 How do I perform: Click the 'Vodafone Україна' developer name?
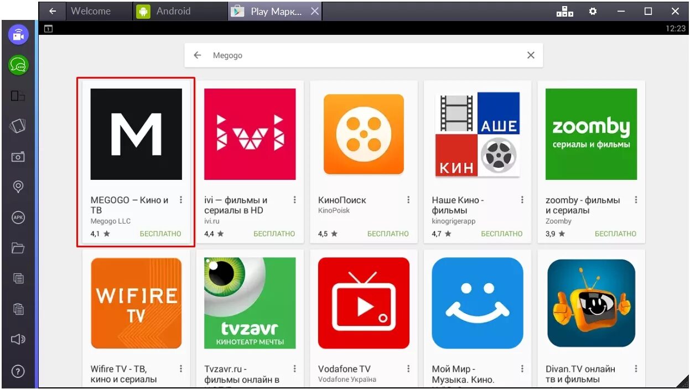[x=347, y=379]
